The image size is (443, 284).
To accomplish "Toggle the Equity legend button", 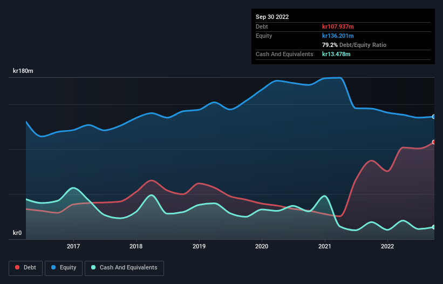I will 64,268.
